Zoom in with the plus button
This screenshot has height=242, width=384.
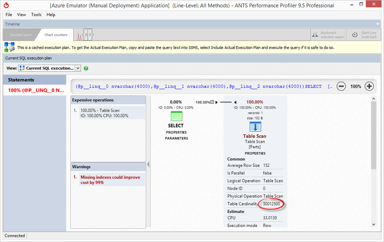[369, 86]
